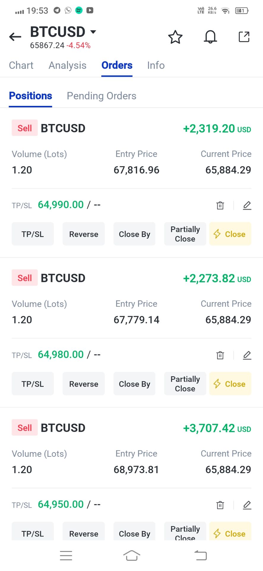Delete TP/SL 64,980.00 with trash icon
This screenshot has width=263, height=571.
pos(220,355)
